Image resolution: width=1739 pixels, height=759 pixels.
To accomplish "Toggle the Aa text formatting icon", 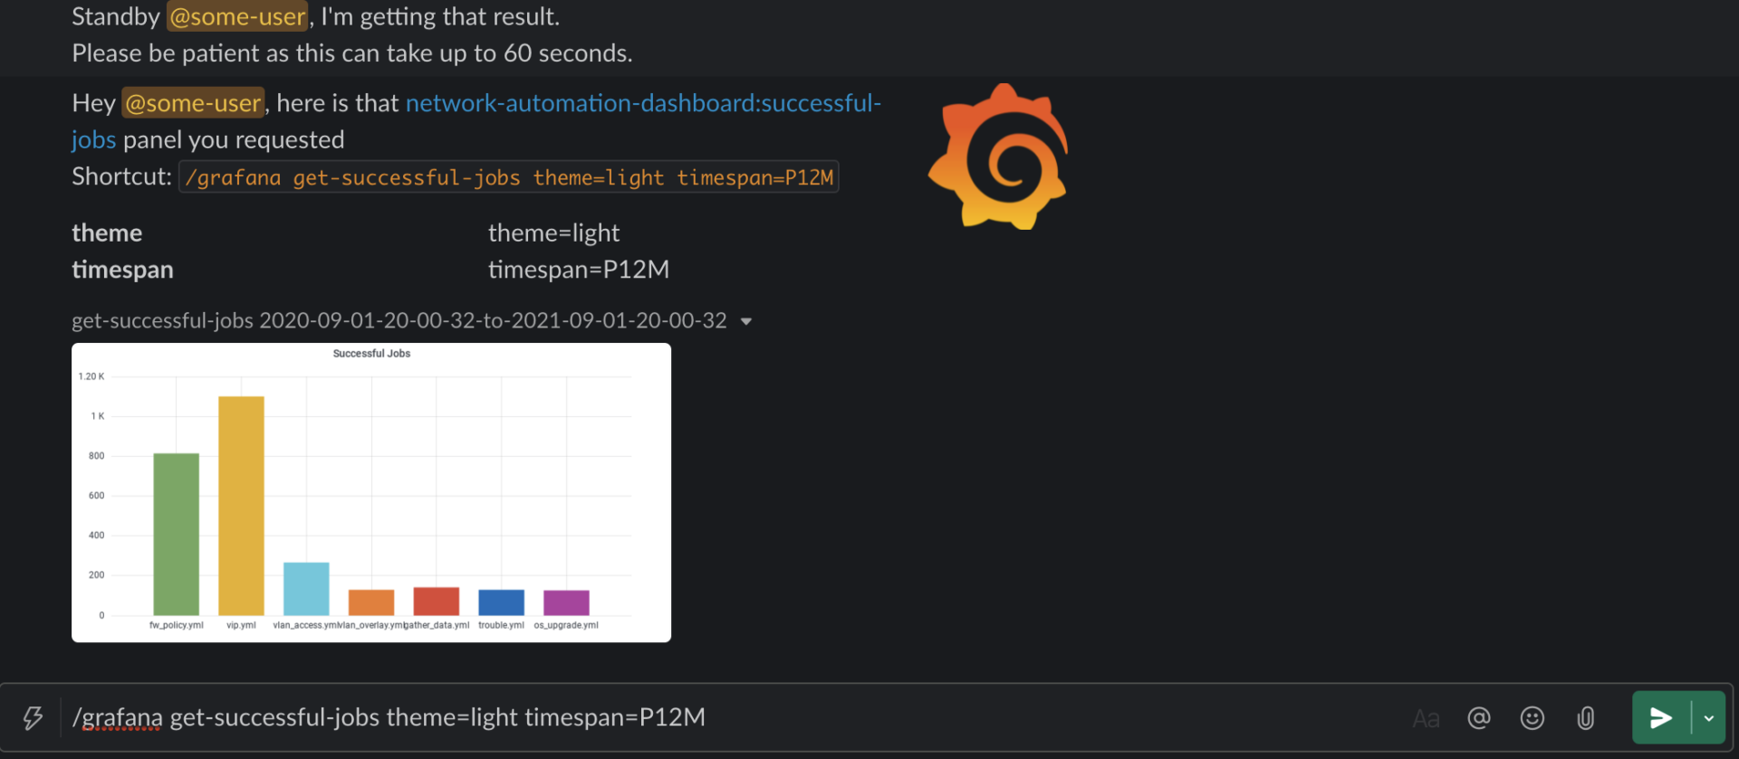I will click(x=1426, y=718).
